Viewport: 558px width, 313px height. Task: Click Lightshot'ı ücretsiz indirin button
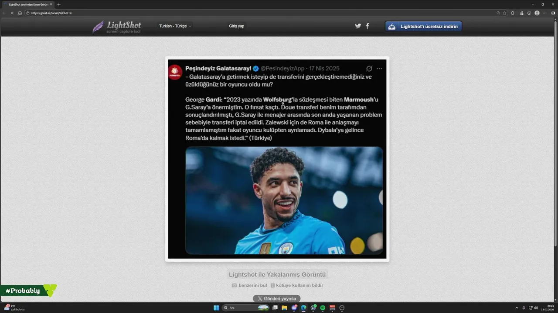click(423, 27)
